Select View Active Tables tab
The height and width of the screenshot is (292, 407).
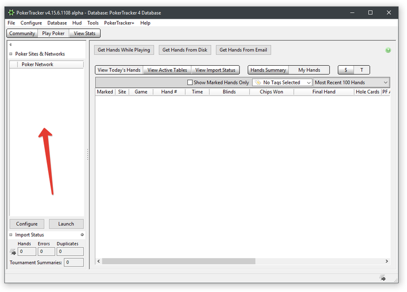point(167,70)
